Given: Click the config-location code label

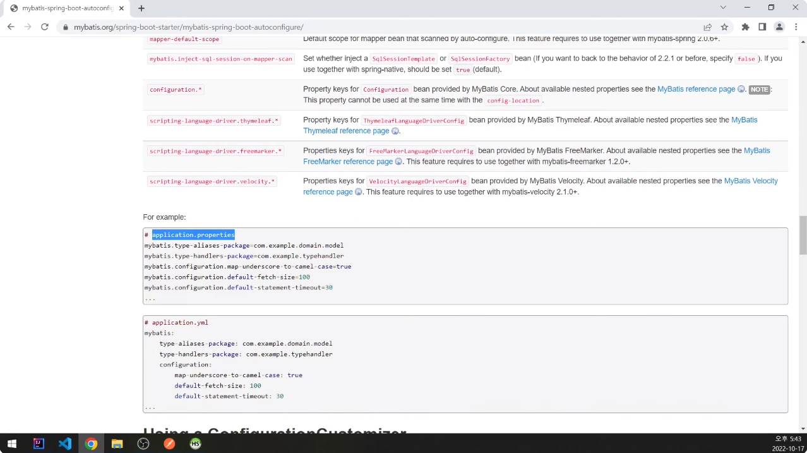Looking at the screenshot, I should pyautogui.click(x=513, y=100).
